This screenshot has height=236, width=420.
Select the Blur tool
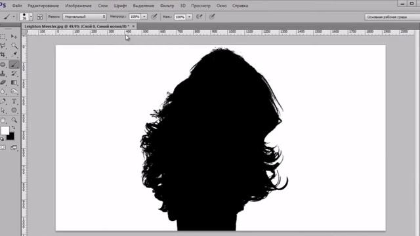click(3, 92)
